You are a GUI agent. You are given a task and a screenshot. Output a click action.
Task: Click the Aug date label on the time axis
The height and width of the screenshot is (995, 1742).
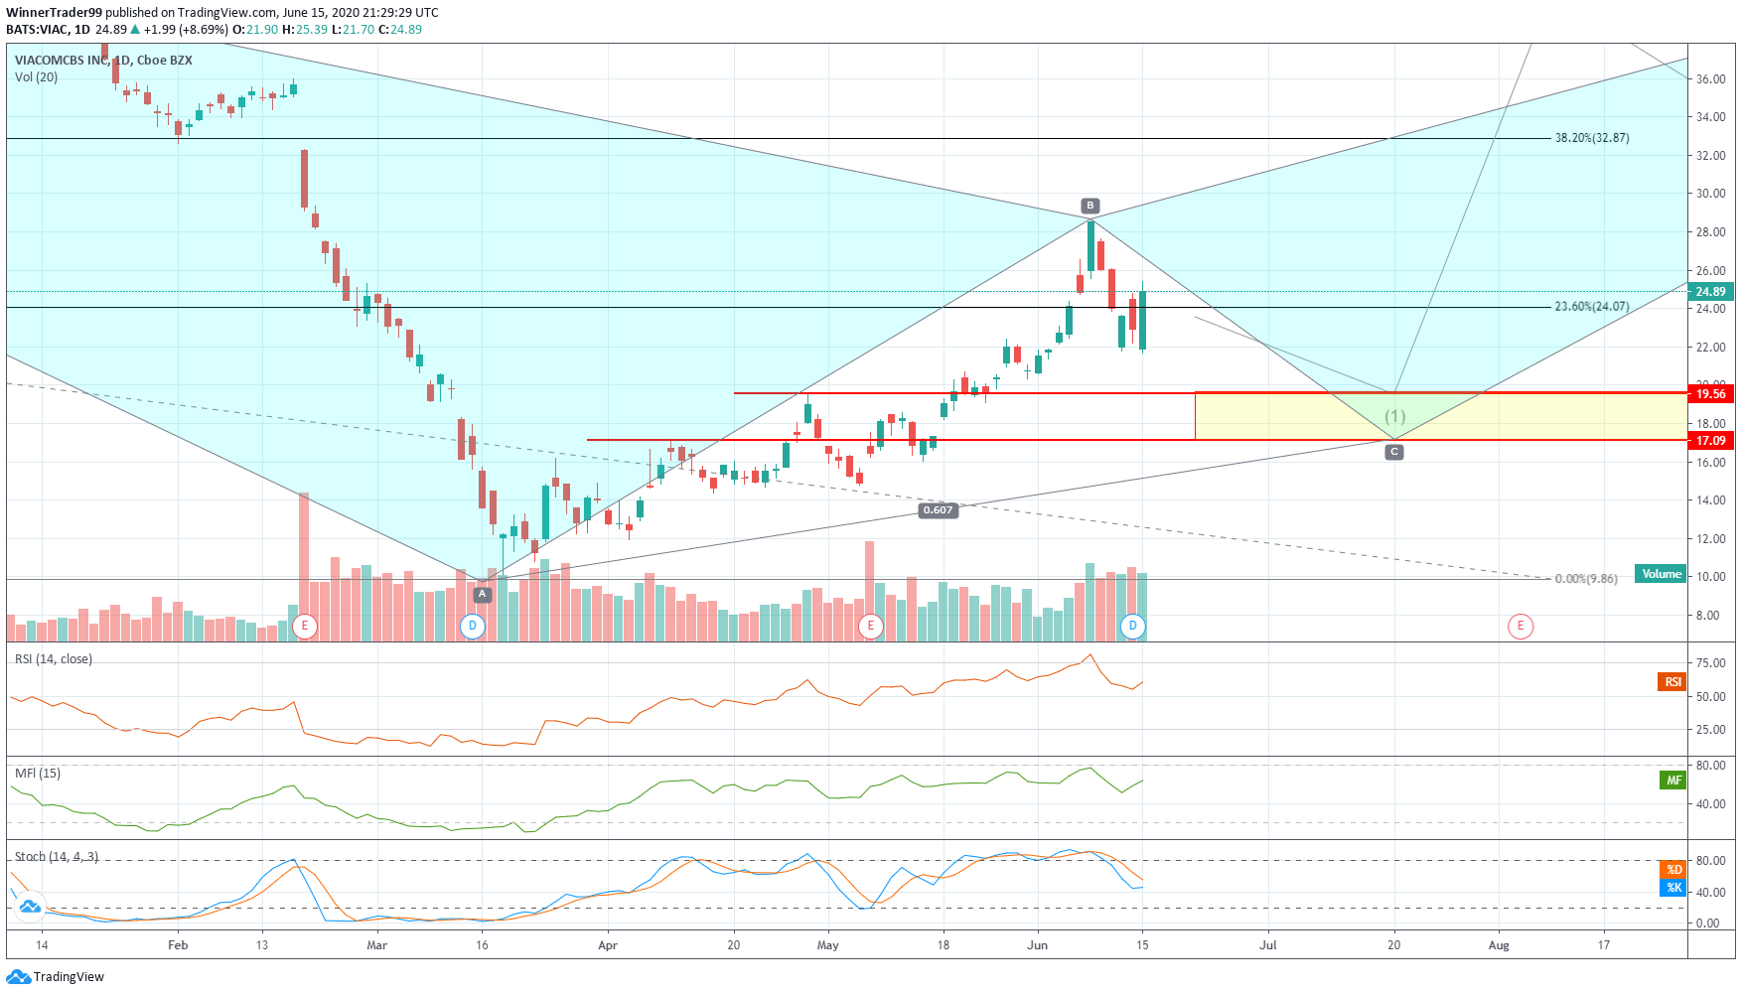pyautogui.click(x=1499, y=945)
